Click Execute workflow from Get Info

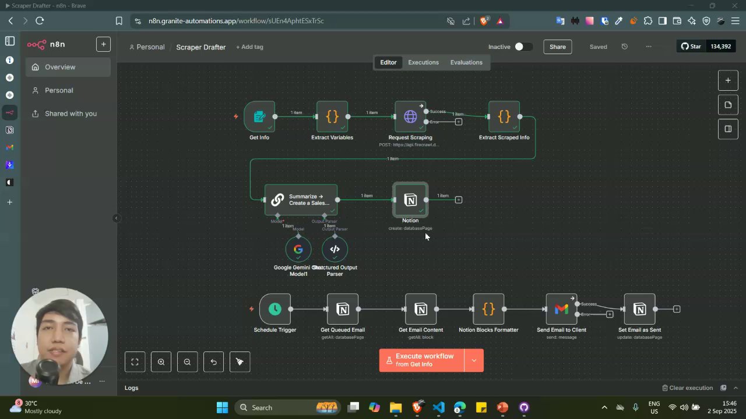coord(421,361)
